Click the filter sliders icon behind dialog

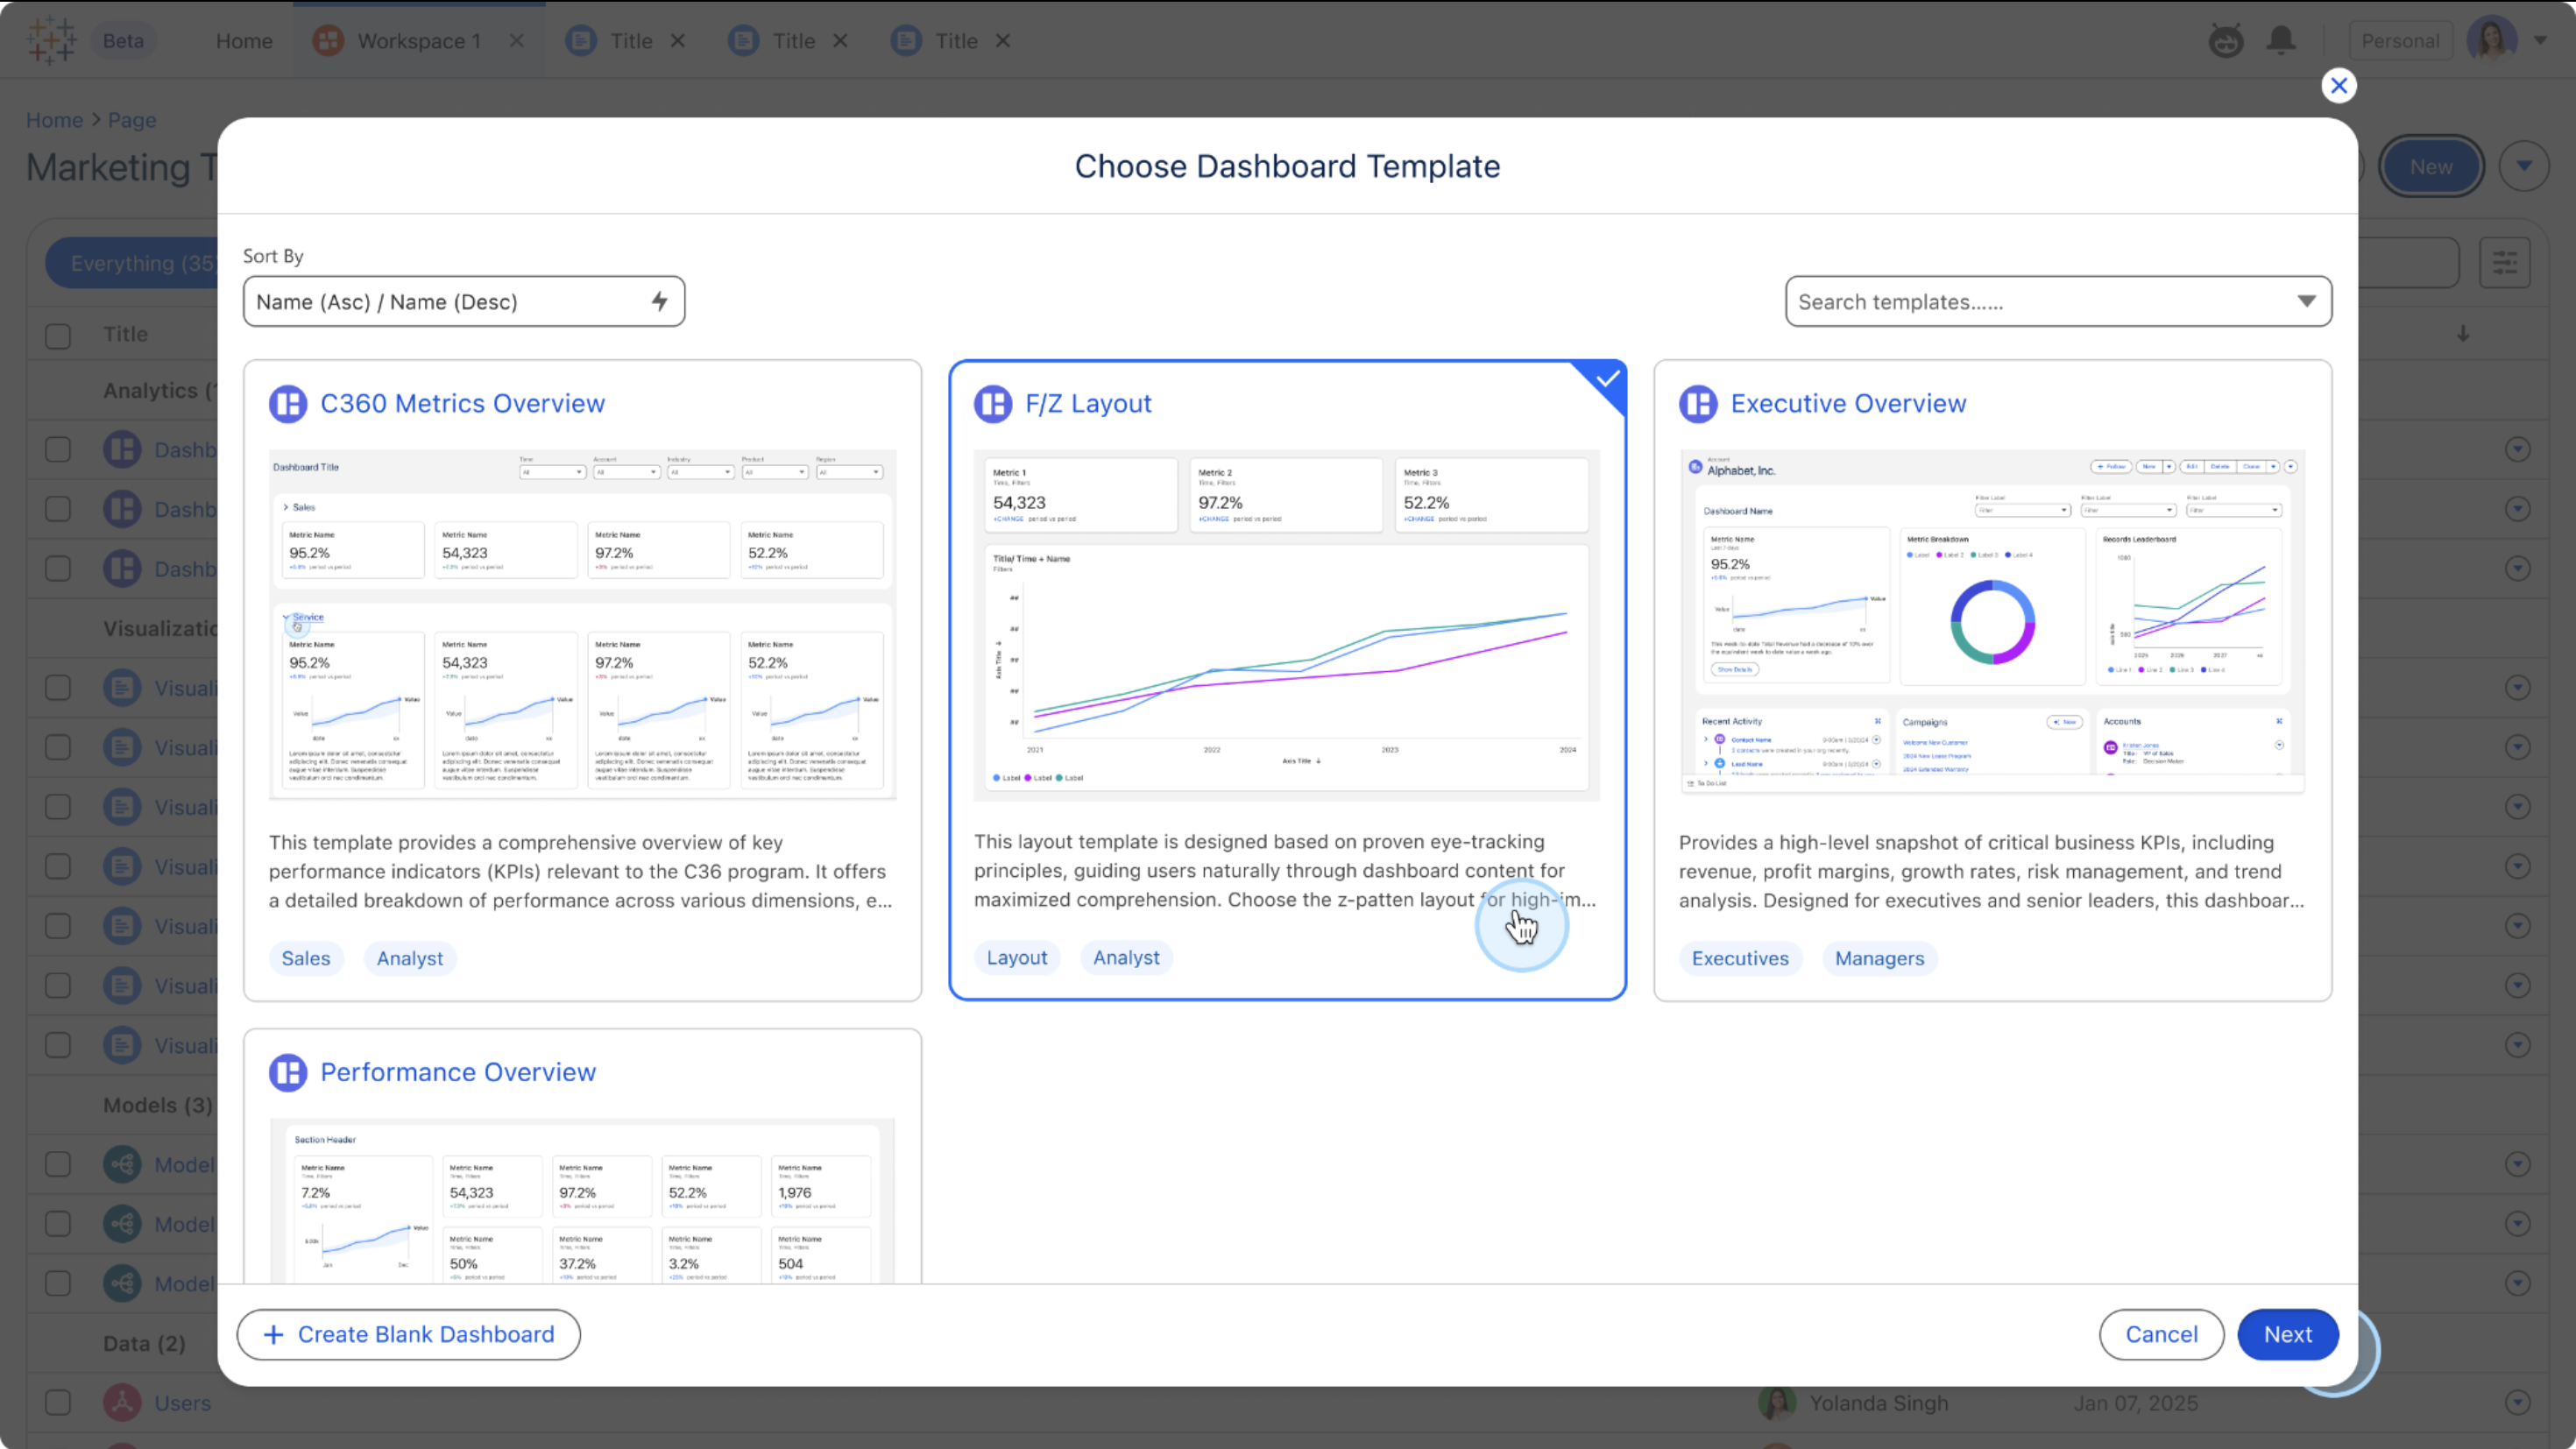click(x=2504, y=263)
